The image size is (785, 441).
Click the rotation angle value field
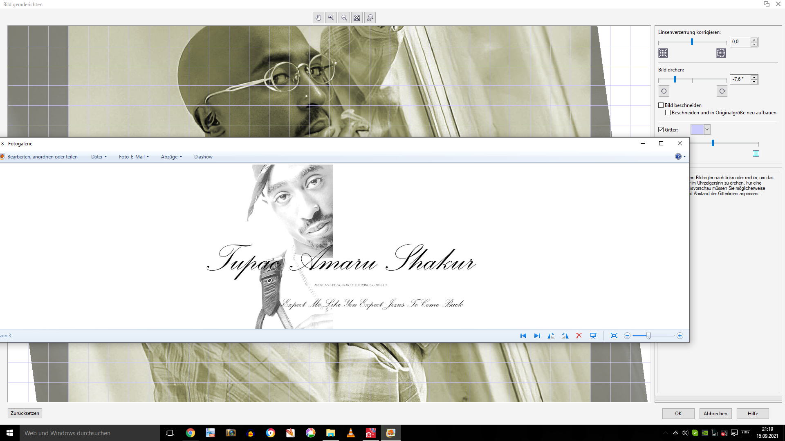pos(740,80)
